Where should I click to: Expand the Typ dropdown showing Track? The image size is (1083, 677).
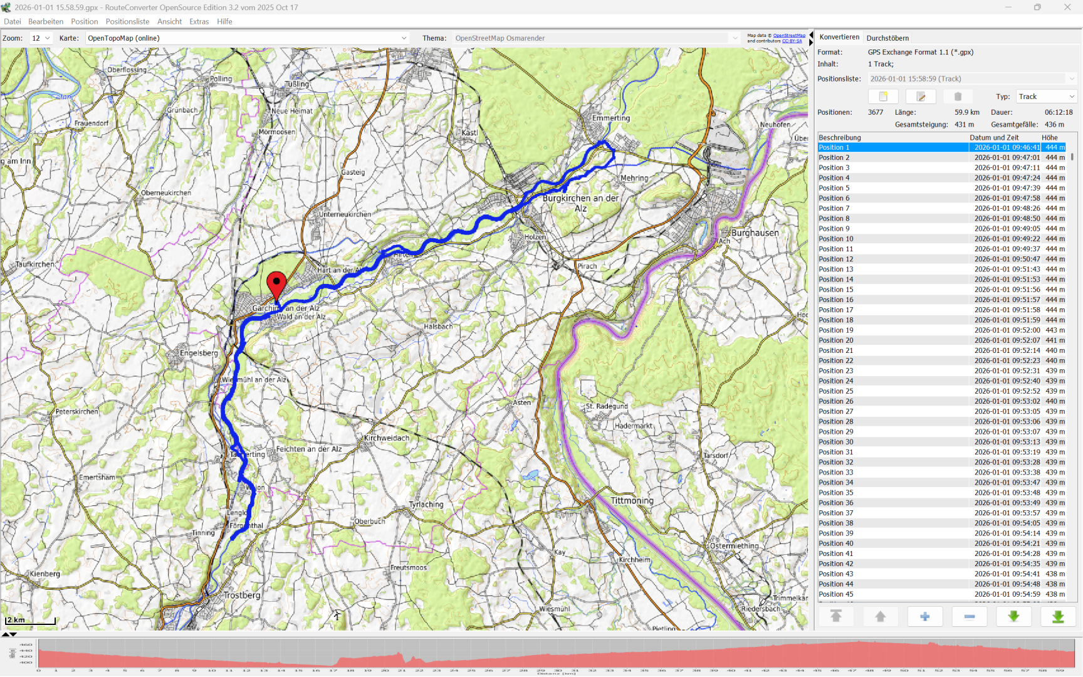1046,97
